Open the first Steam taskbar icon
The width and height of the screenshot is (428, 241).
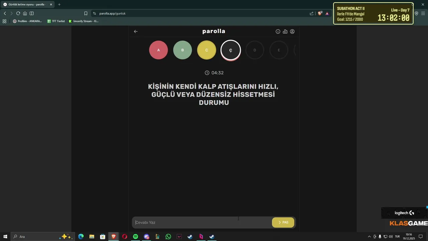190,237
